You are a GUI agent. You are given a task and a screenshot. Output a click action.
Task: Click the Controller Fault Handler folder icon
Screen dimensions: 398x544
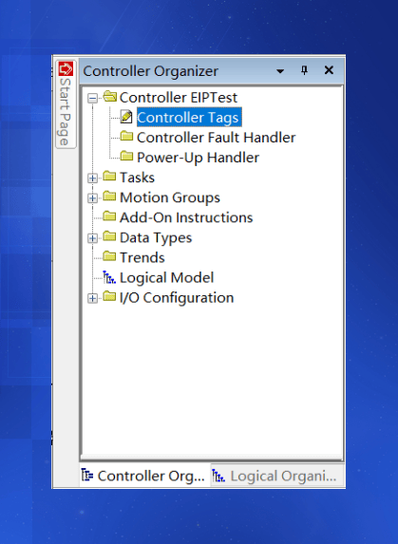[126, 137]
